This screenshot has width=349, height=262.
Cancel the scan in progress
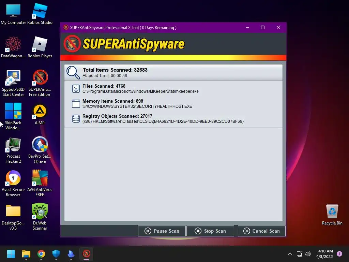[x=262, y=231]
